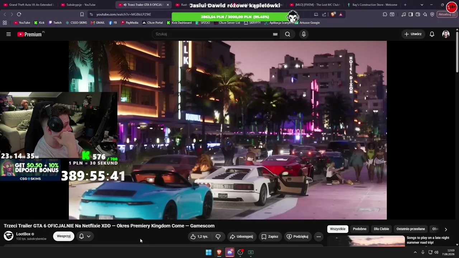The image size is (459, 258).
Task: Click the Udostępnij share button
Action: tap(241, 236)
